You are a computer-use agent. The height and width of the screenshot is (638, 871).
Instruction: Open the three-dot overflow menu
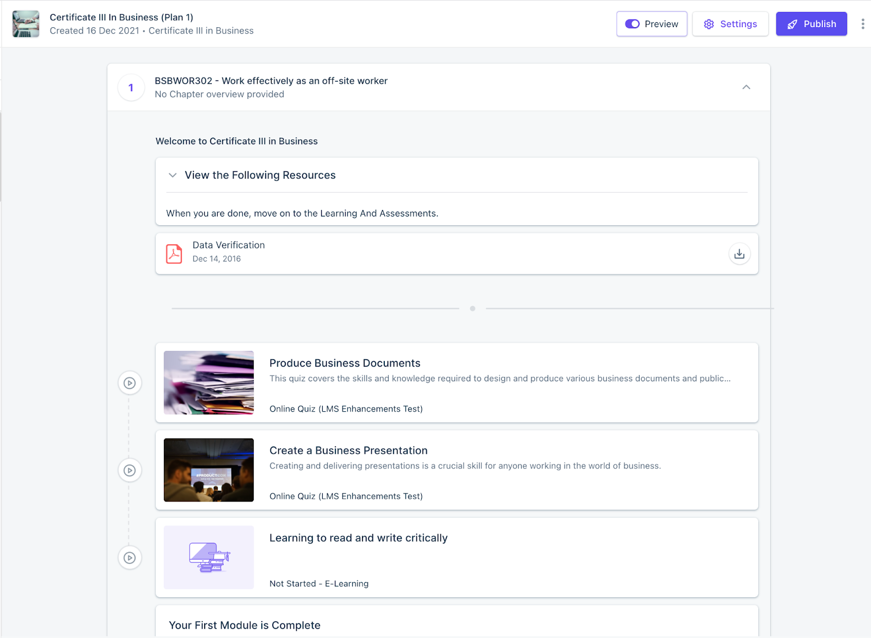(862, 23)
